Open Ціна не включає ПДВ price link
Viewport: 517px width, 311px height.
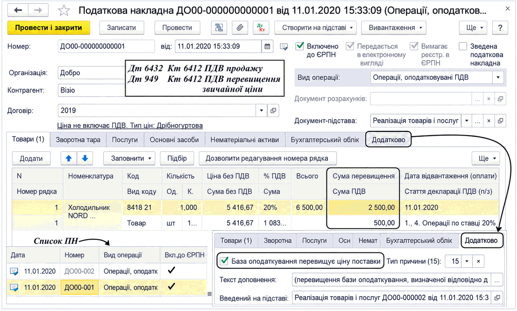pyautogui.click(x=130, y=125)
